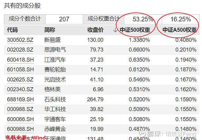Screen dimensions: 202x140
Task: Click the A500 weight value 0.1590%
Action: (186, 99)
